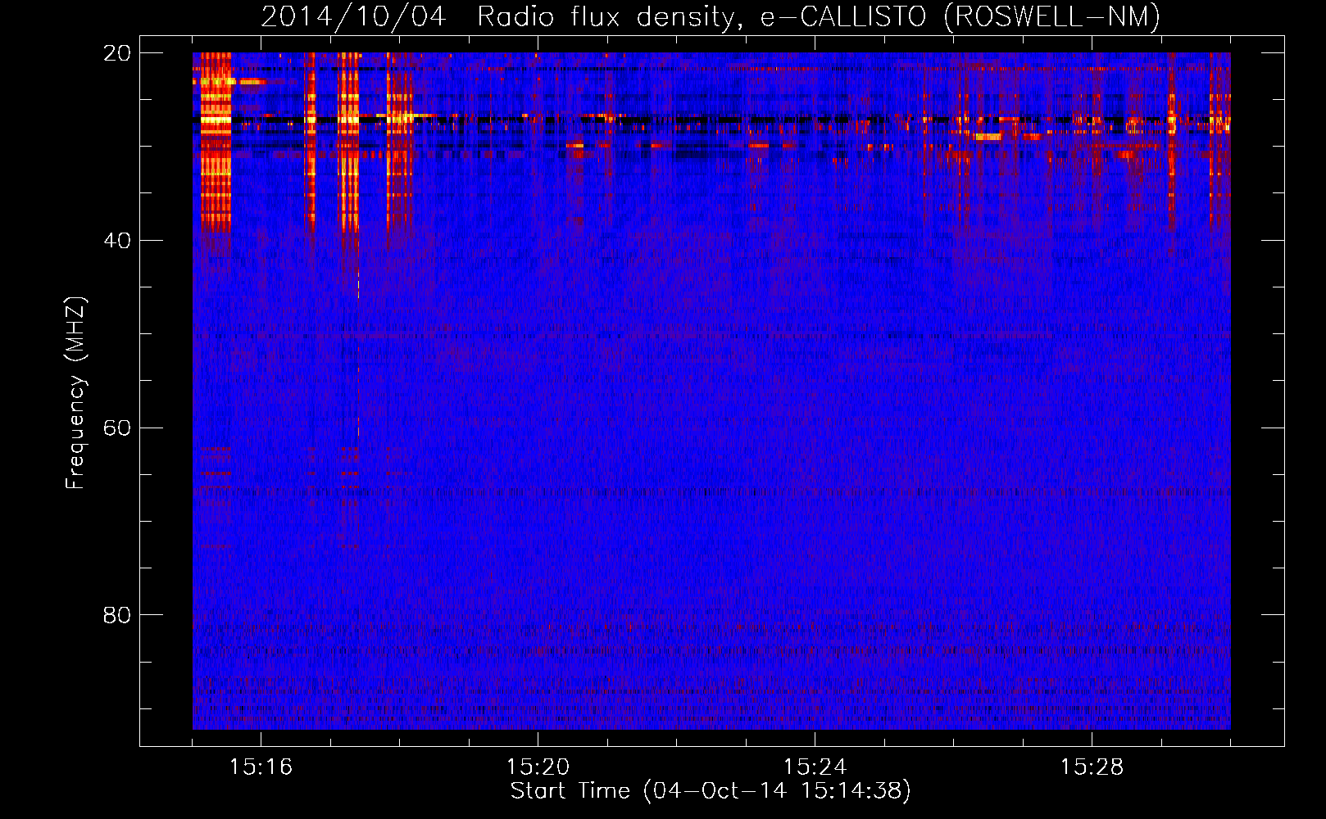Click the 60 frequency tick label
Image resolution: width=1326 pixels, height=819 pixels.
[x=117, y=428]
